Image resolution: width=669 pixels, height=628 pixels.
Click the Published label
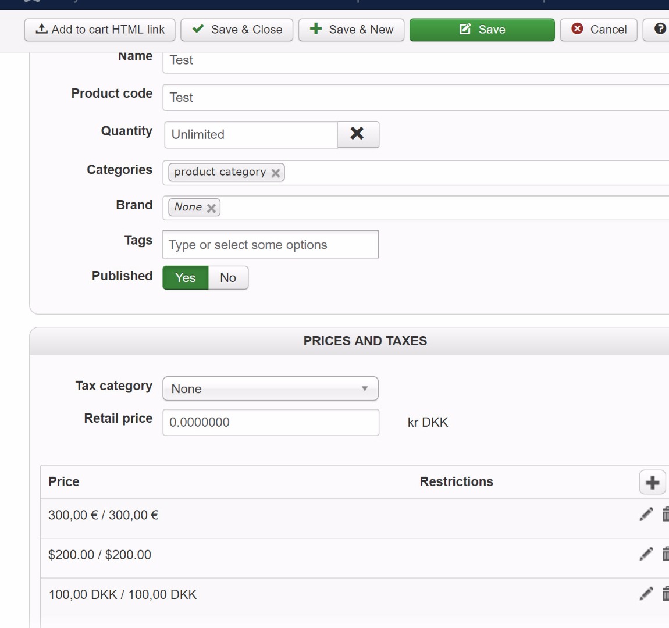click(x=122, y=276)
